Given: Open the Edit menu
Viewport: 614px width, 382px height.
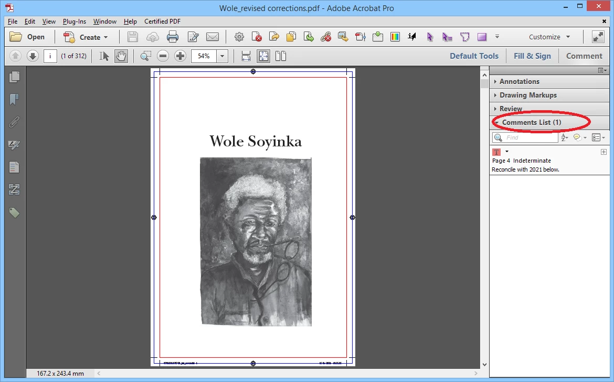Looking at the screenshot, I should pyautogui.click(x=30, y=21).
